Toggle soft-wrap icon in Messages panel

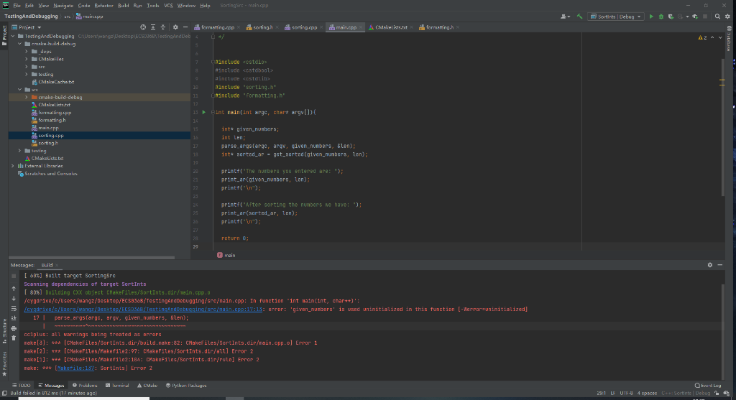pos(14,307)
